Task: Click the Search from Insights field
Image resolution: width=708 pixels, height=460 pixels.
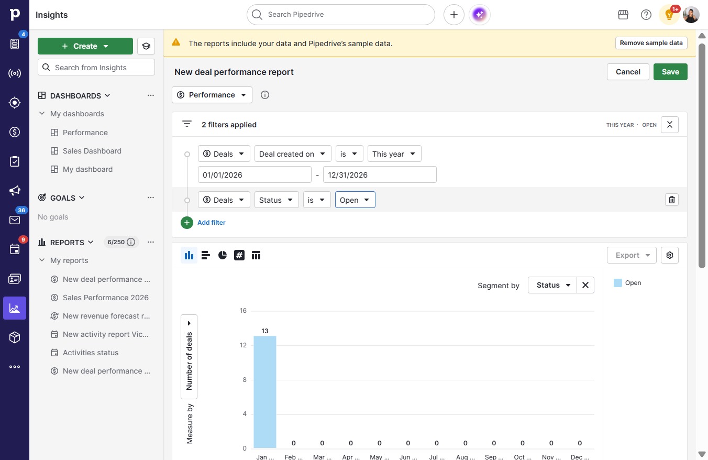Action: (x=96, y=67)
